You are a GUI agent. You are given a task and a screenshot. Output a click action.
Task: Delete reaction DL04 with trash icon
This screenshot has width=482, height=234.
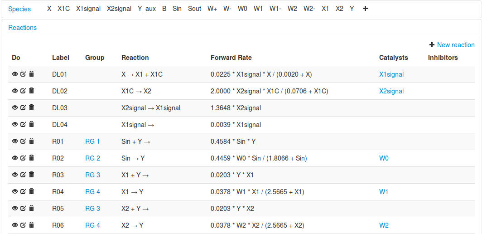[31, 125]
